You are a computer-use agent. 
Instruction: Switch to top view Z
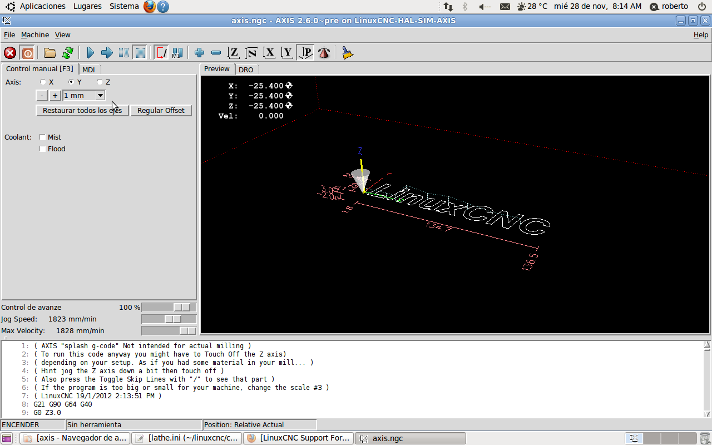234,53
